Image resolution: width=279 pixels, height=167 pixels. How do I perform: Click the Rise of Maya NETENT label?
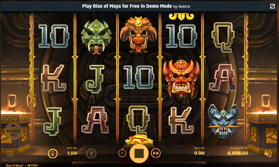click(22, 165)
